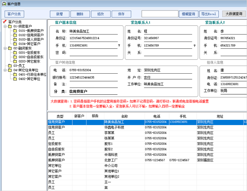Click the 电话 field 0755-83152004

point(94,70)
